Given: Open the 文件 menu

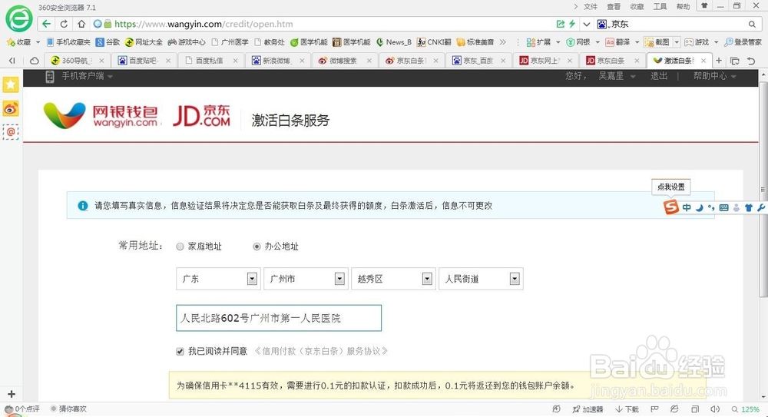Looking at the screenshot, I should (590, 6).
